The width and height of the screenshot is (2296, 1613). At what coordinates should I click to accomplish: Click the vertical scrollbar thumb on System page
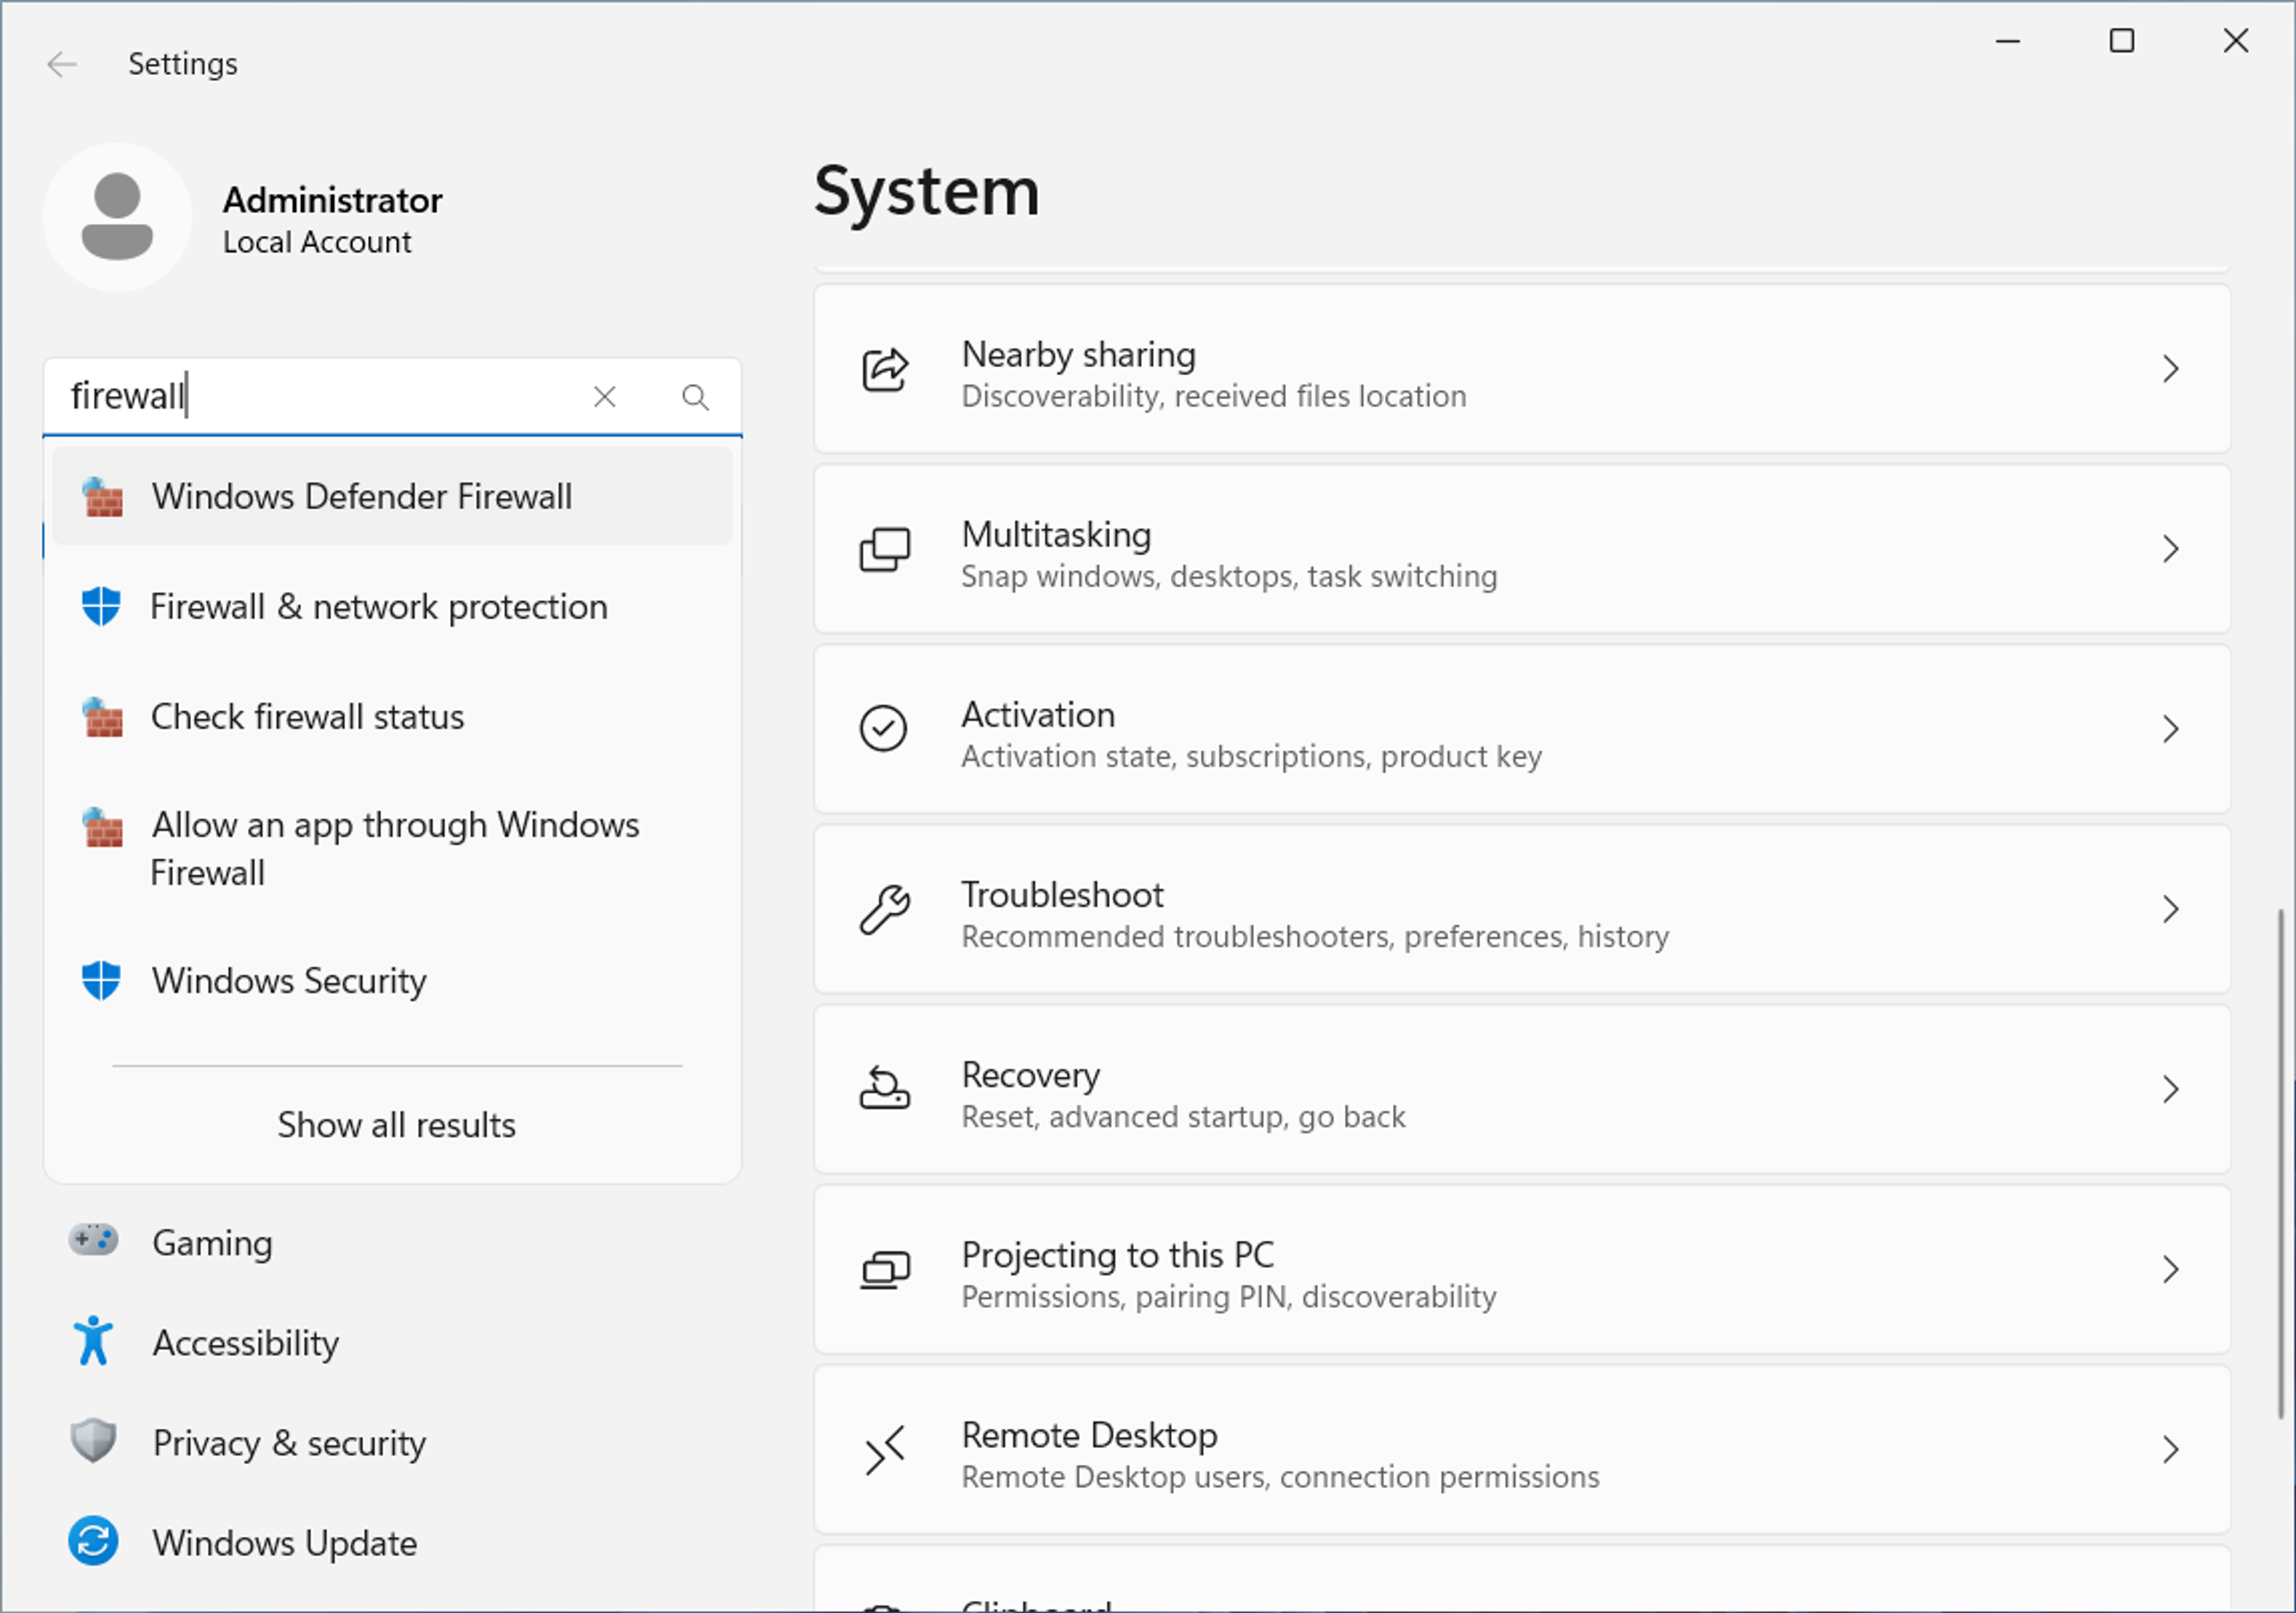click(2280, 1163)
